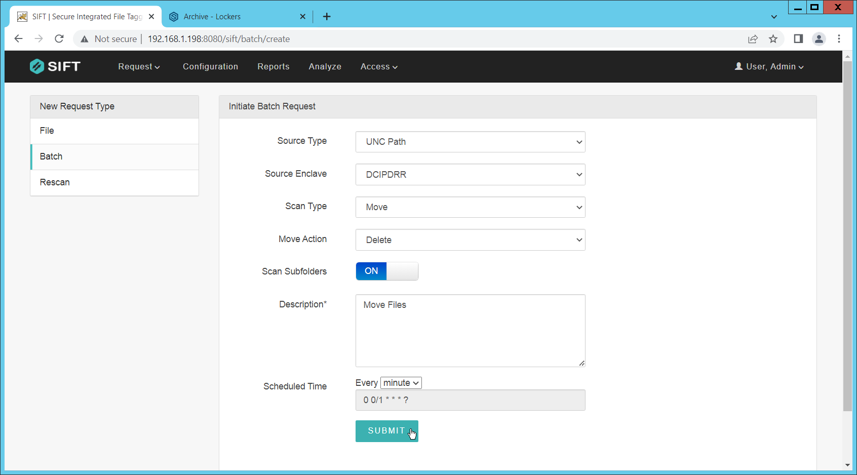Open Chrome's three-dot menu
The image size is (857, 475).
pyautogui.click(x=839, y=39)
